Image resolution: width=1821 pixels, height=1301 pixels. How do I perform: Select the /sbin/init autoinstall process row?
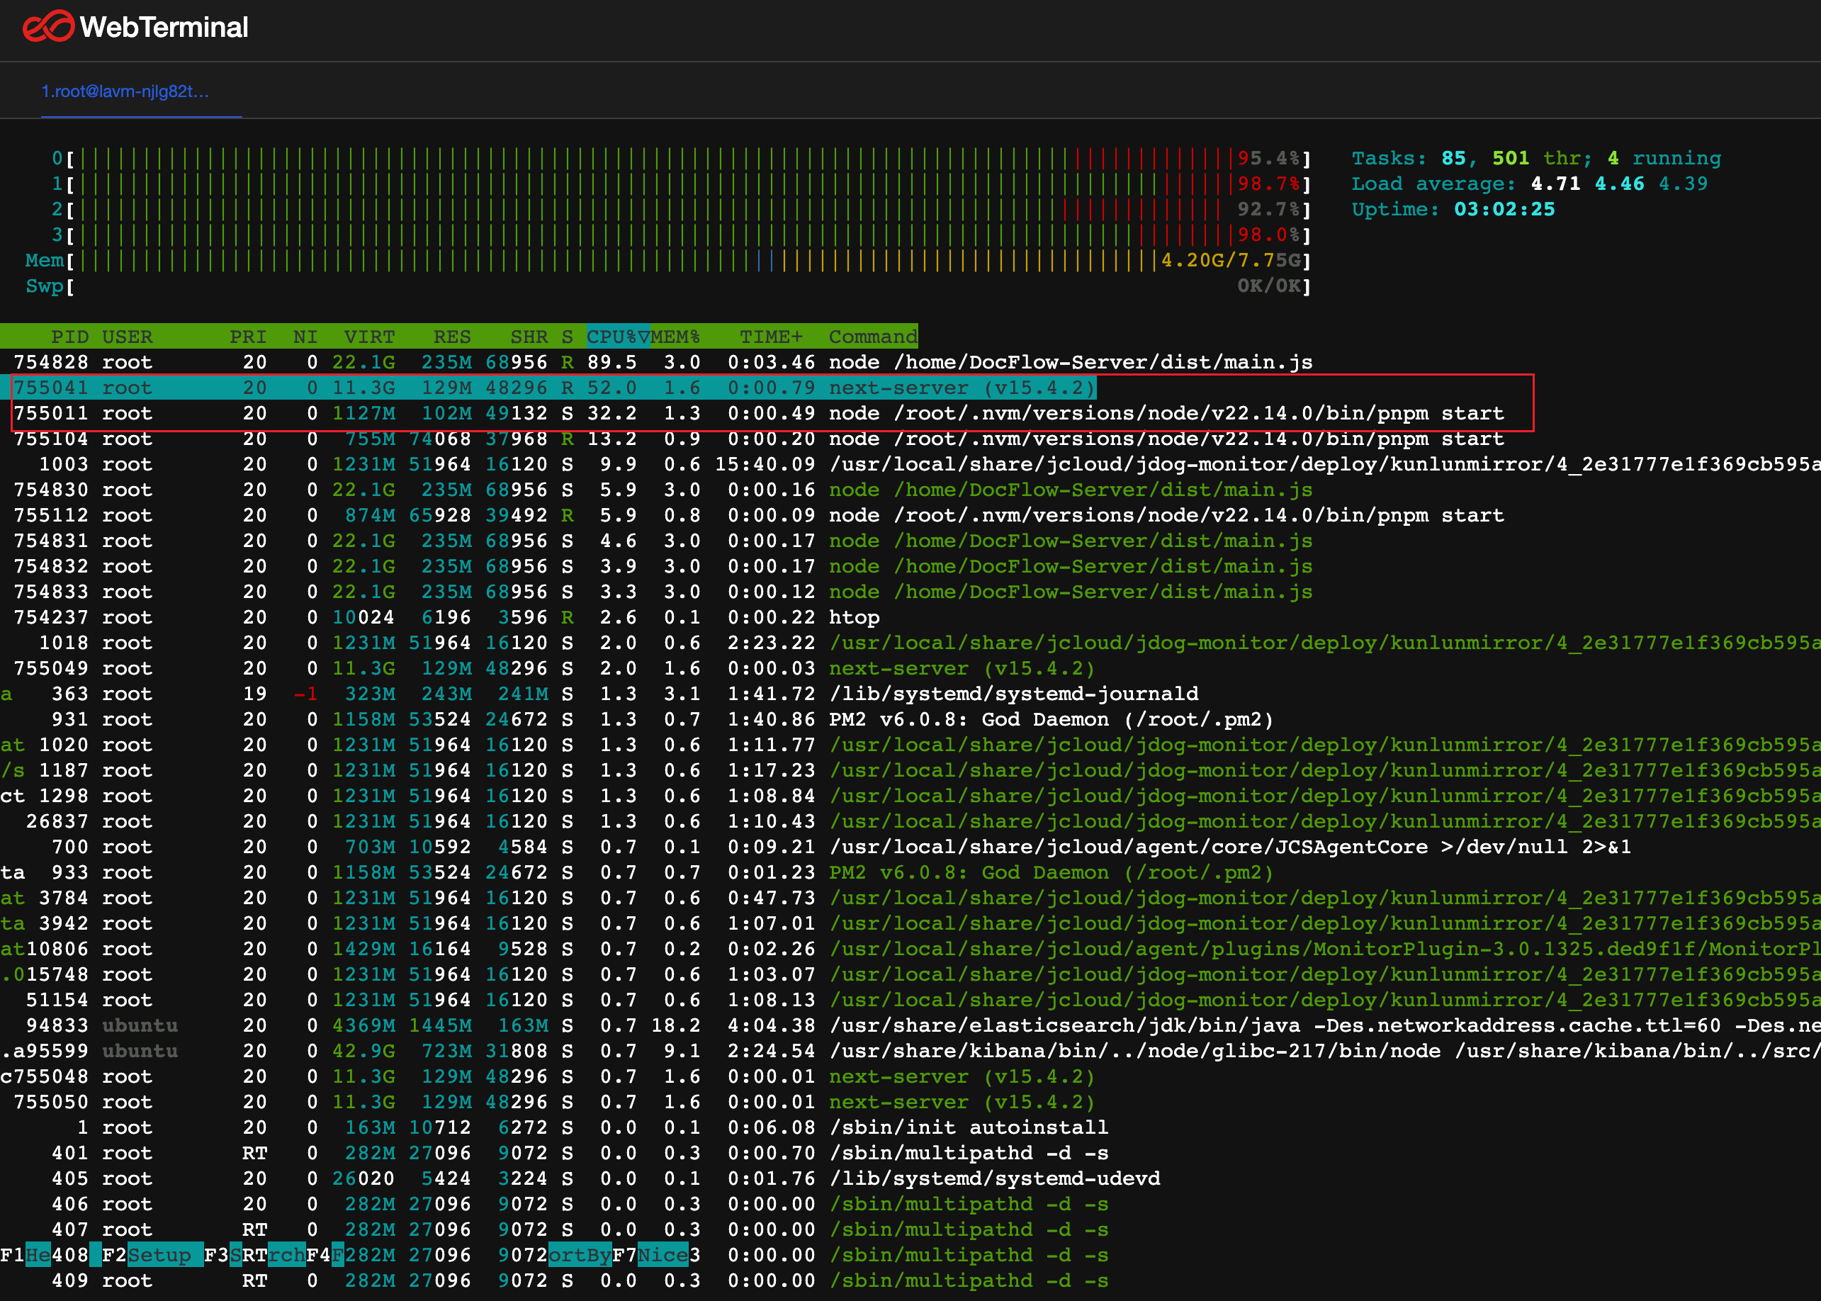click(968, 1127)
